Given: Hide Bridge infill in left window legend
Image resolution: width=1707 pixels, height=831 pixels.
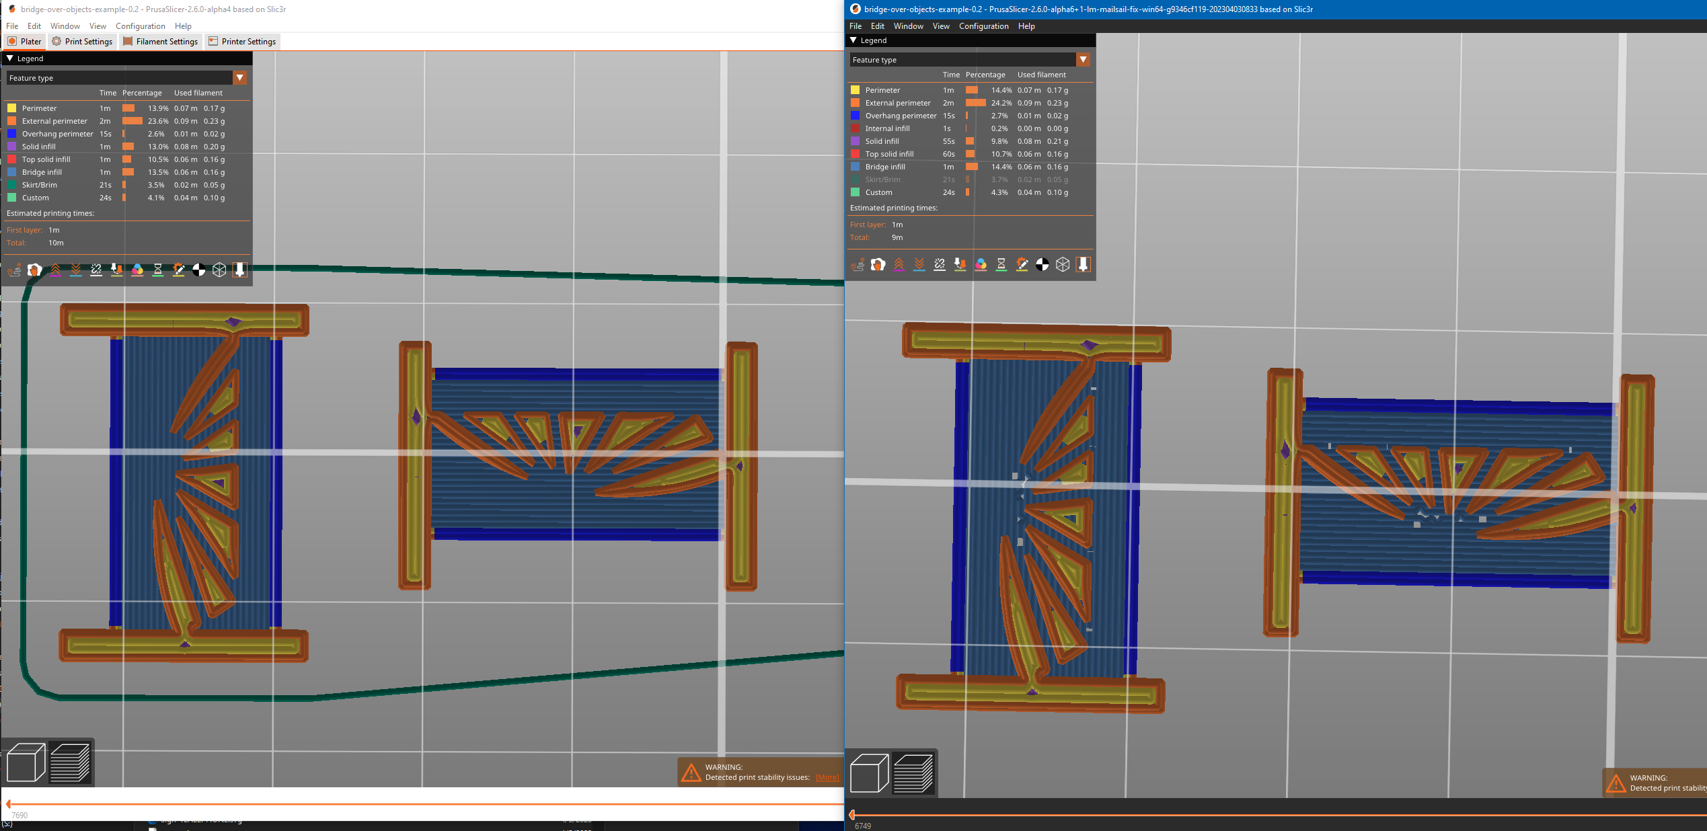Looking at the screenshot, I should [x=126, y=172].
